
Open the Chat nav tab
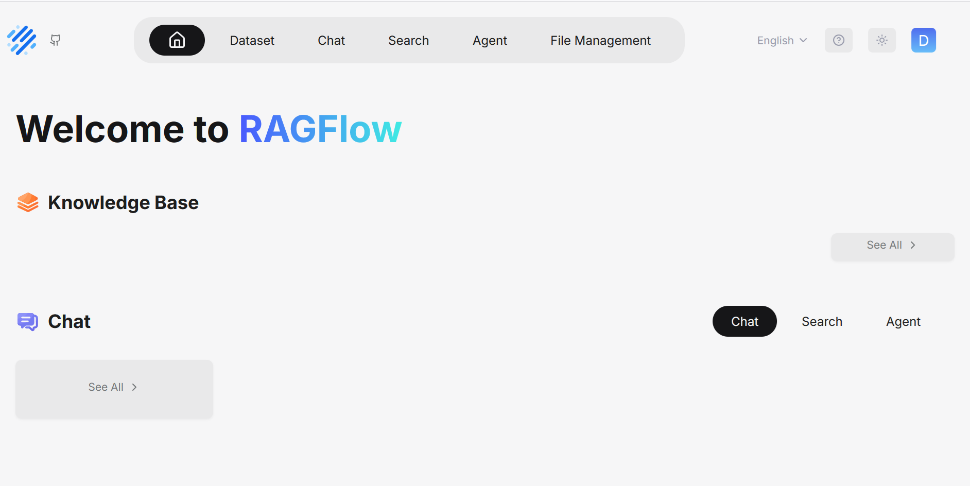(332, 40)
